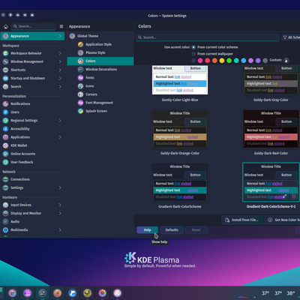300x300 pixels.
Task: Pick the pink accent color swatch
Action: click(x=200, y=61)
